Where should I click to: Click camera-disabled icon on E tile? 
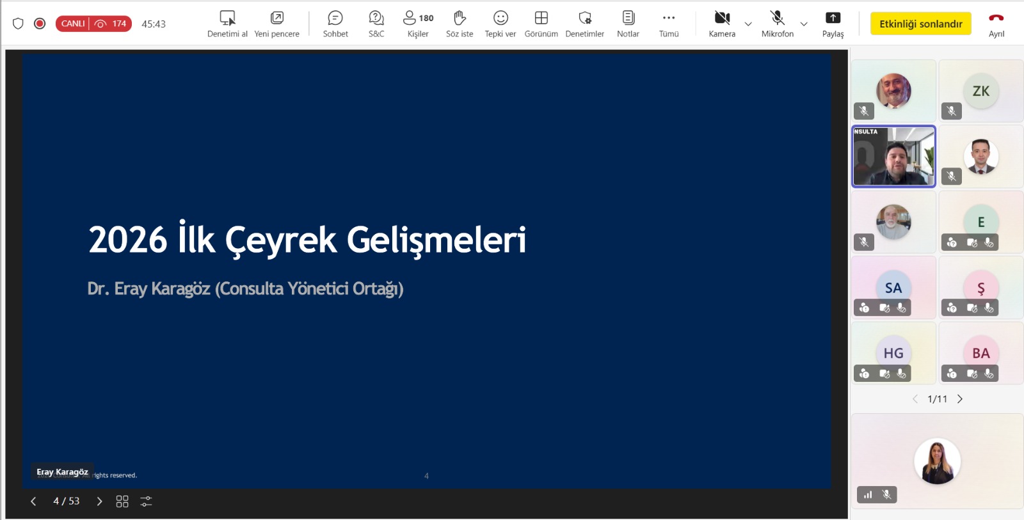pyautogui.click(x=972, y=242)
